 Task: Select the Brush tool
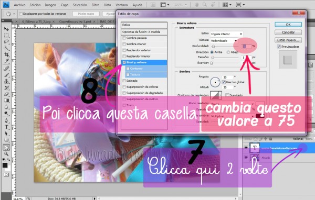click(6, 75)
